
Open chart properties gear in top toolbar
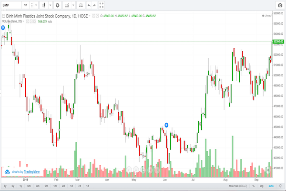(58, 5)
